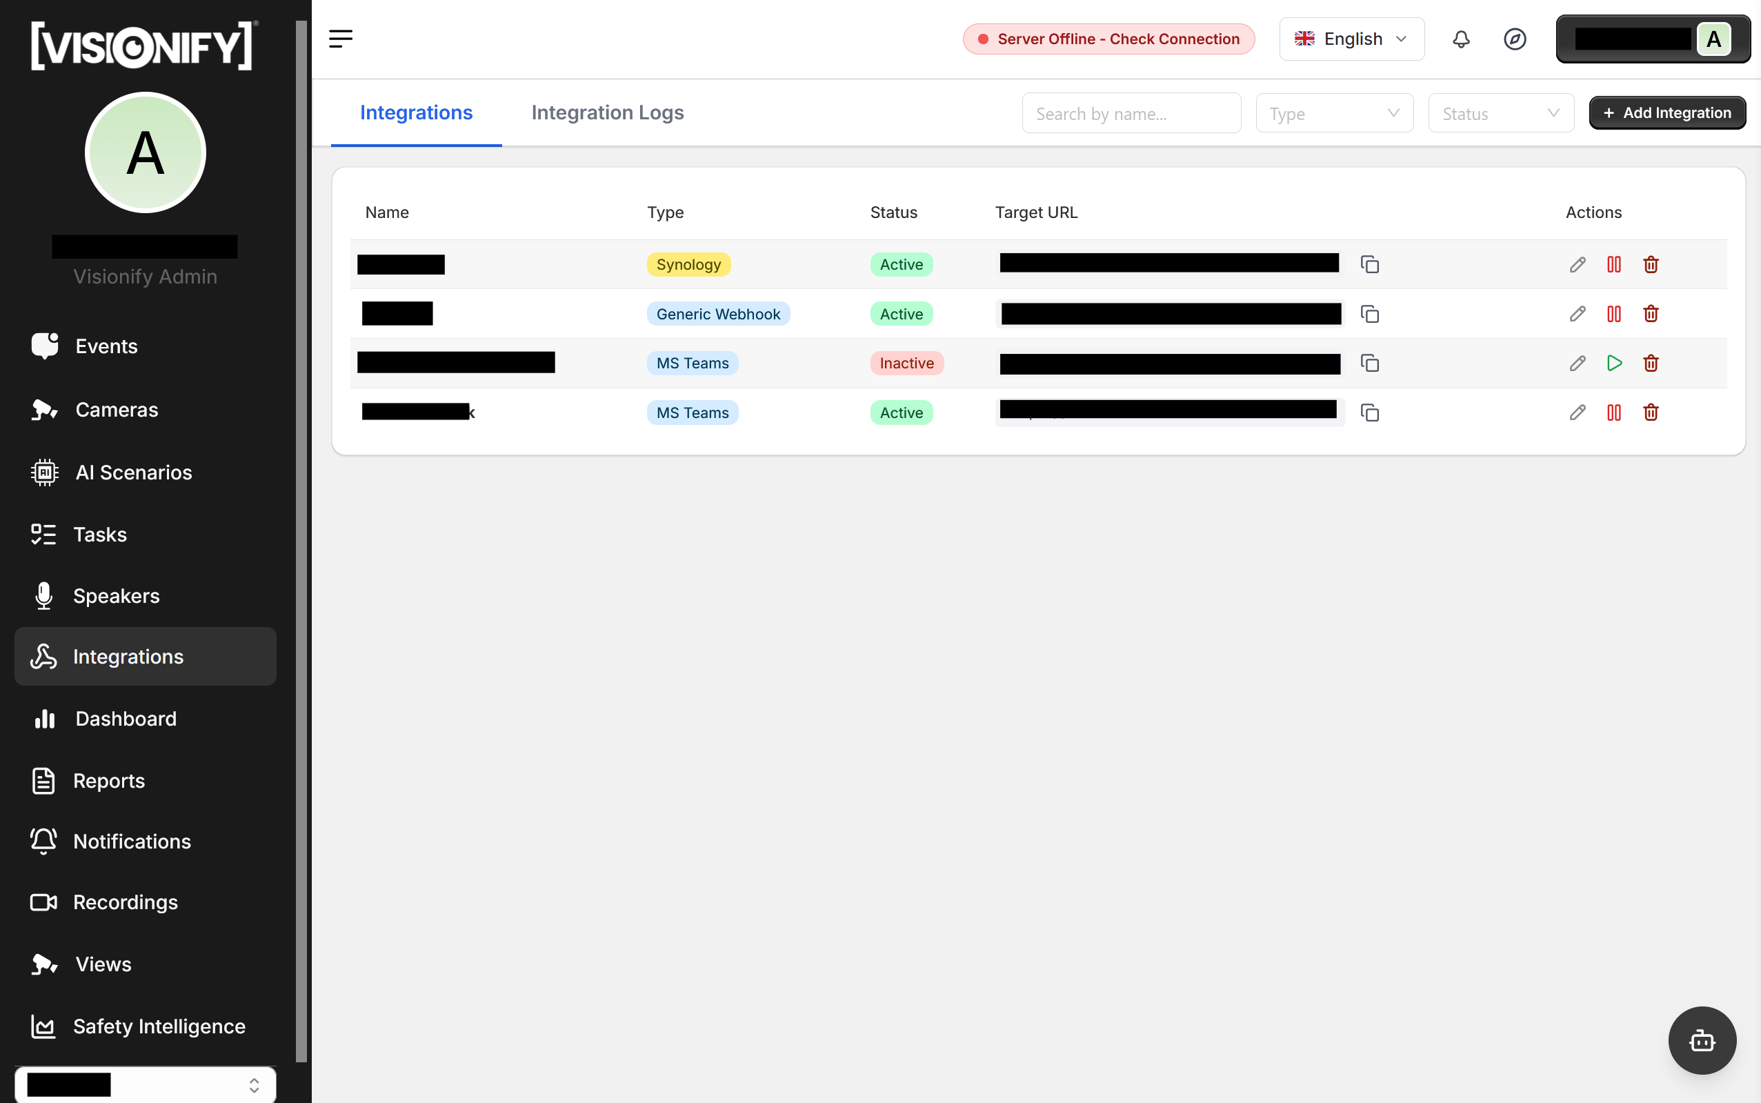This screenshot has width=1761, height=1103.
Task: Copy the Synology integration target URL
Action: pyautogui.click(x=1369, y=264)
